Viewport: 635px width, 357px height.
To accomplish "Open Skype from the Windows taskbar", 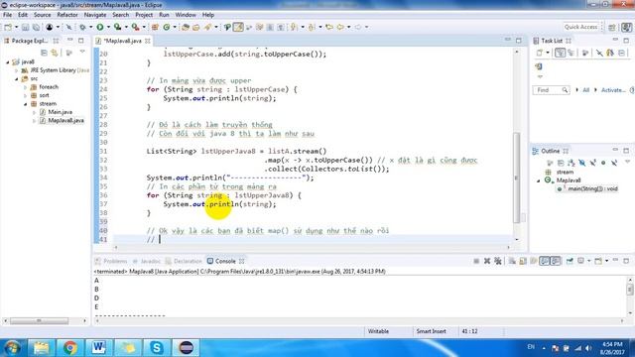I will click(157, 348).
